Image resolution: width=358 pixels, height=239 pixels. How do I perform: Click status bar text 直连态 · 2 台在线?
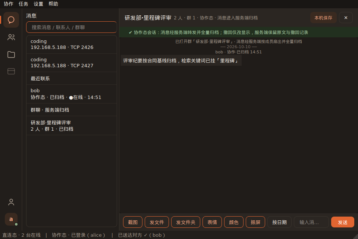click(22, 235)
